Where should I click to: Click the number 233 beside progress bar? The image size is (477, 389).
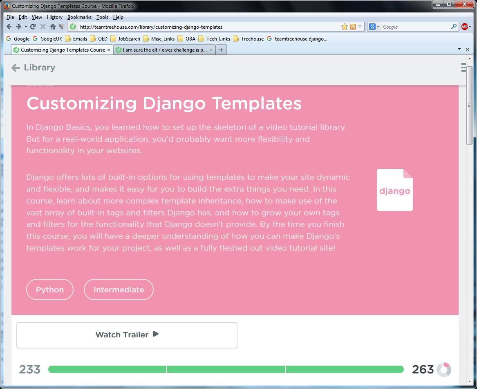point(29,369)
